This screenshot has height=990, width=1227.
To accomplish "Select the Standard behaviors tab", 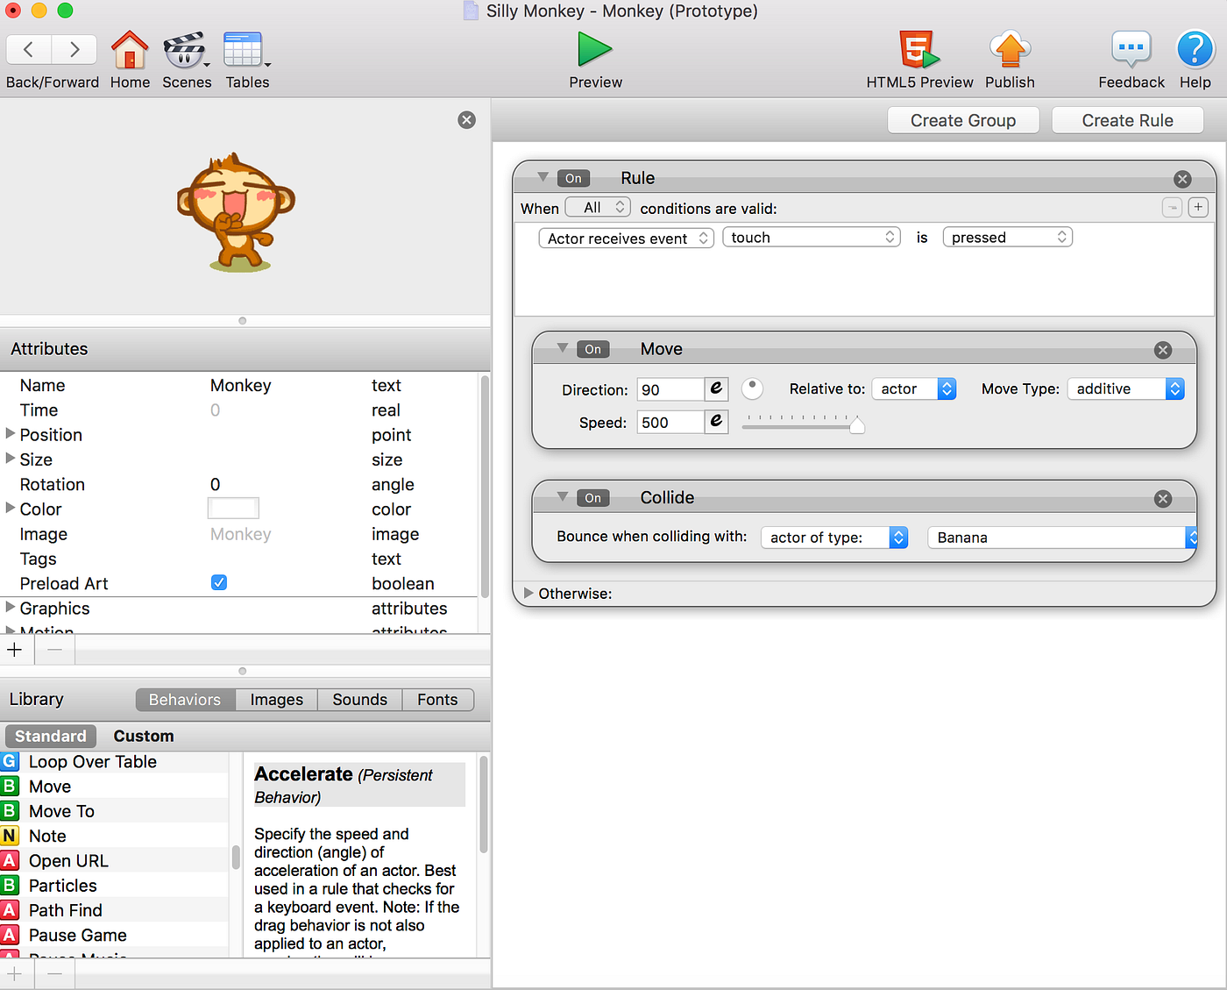I will click(x=51, y=737).
